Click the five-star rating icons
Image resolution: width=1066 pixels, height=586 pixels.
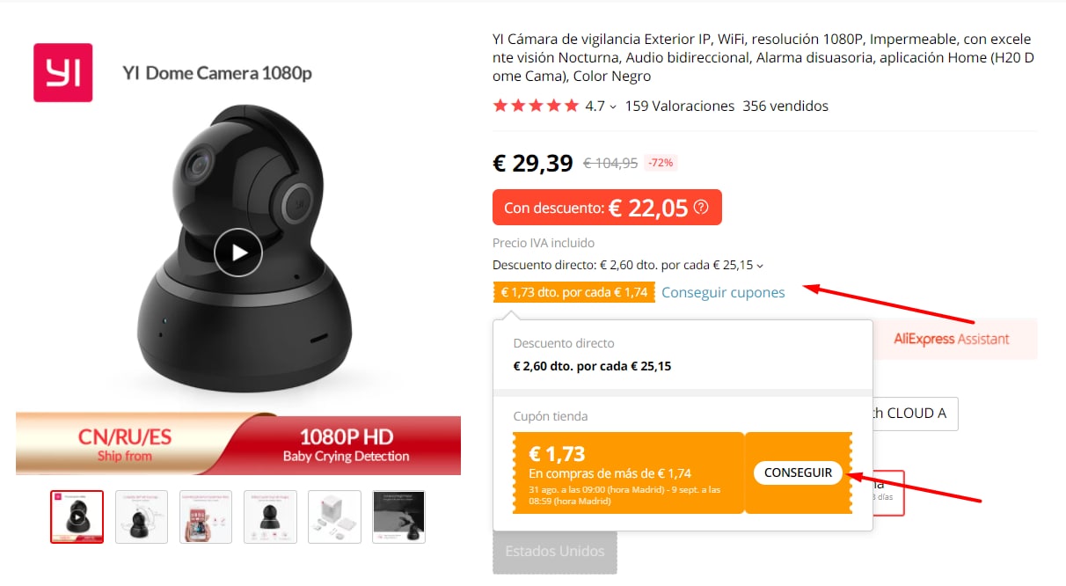tap(537, 106)
